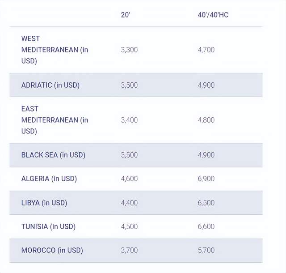Select the 4,800 East Mediterranean 40' value
Viewport: 286px width, 273px height.
click(206, 120)
